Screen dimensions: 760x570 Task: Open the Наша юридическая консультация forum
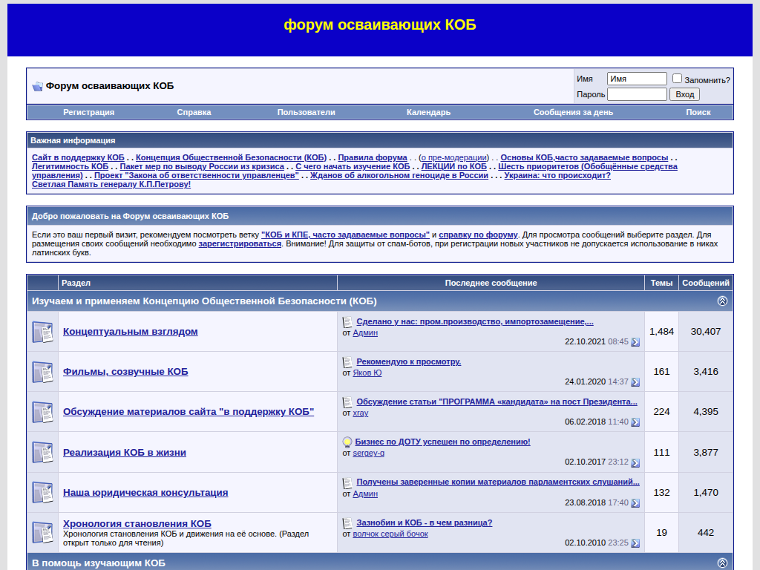[x=145, y=492]
